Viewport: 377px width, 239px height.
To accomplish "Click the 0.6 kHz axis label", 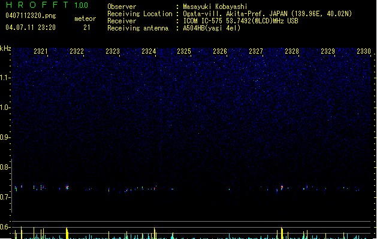I will tap(5, 227).
